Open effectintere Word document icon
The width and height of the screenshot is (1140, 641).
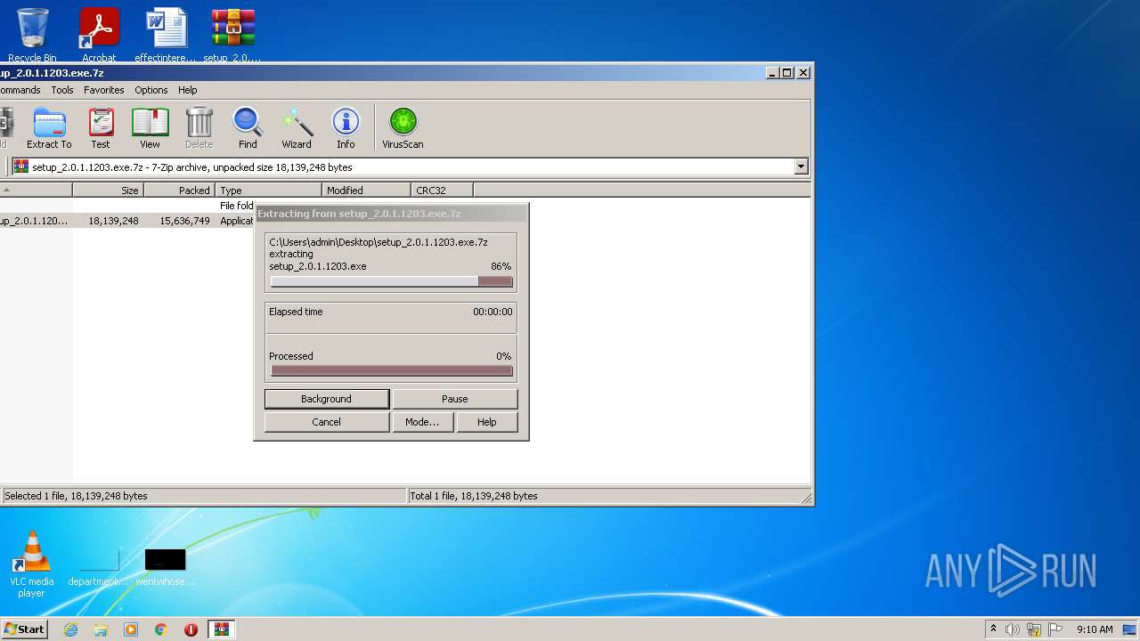tap(166, 36)
